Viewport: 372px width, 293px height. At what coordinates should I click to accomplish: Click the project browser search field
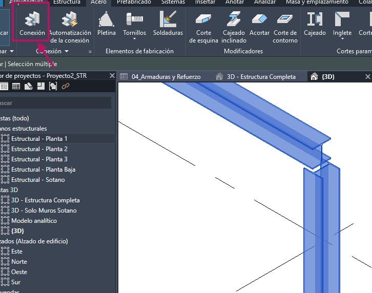[56, 102]
